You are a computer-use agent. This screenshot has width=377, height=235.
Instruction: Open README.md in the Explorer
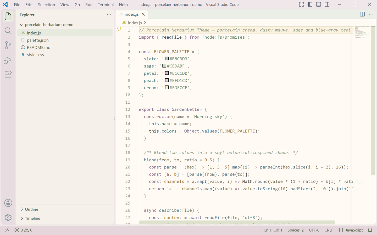65,48
